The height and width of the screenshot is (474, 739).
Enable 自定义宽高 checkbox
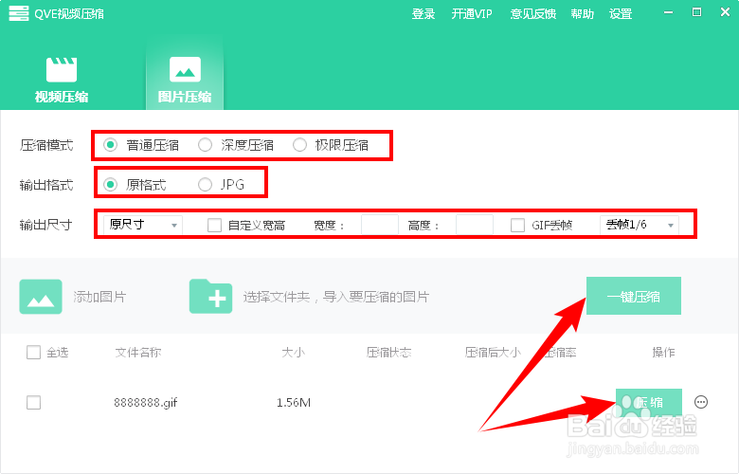pyautogui.click(x=214, y=225)
